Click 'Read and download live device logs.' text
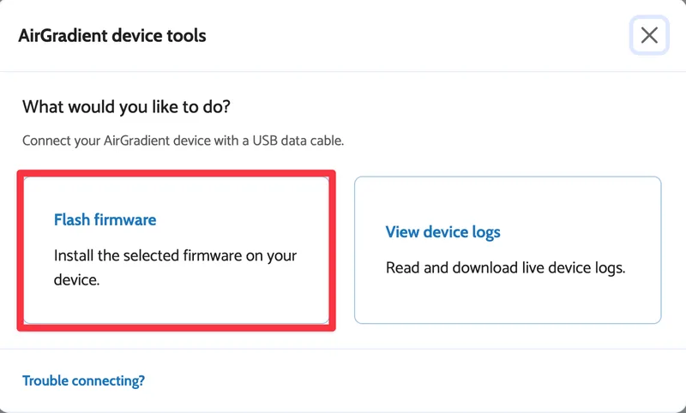The image size is (686, 413). [x=505, y=267]
